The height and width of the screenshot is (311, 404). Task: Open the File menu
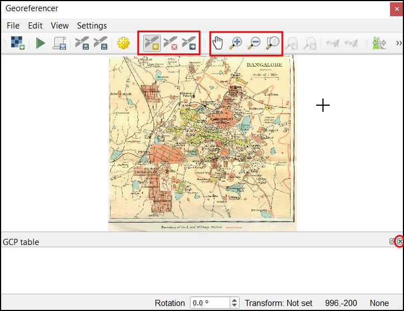13,26
